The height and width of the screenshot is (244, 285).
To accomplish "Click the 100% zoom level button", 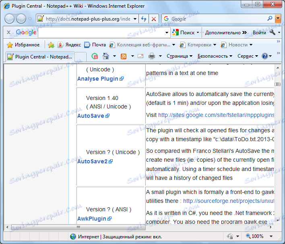I will [x=254, y=236].
